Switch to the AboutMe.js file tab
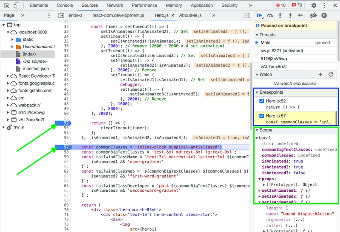The width and height of the screenshot is (340, 232). pos(190,15)
